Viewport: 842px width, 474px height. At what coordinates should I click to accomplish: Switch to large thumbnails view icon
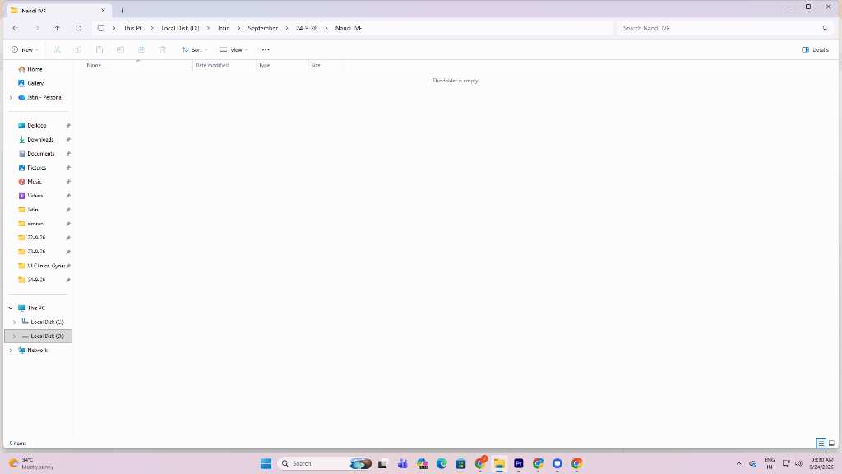point(831,444)
